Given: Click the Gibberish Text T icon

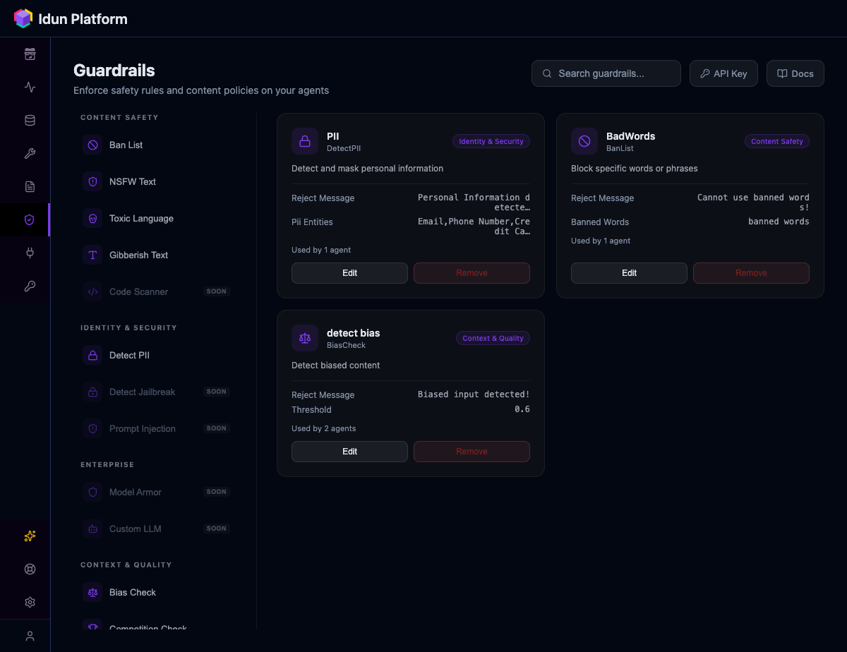Looking at the screenshot, I should 92,255.
